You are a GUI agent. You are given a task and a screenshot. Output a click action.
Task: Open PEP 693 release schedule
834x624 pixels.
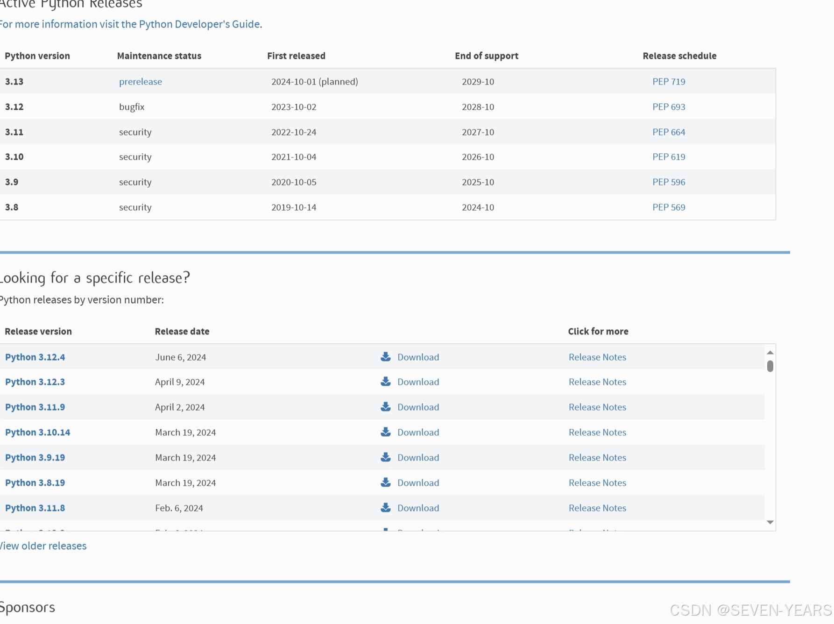tap(669, 106)
